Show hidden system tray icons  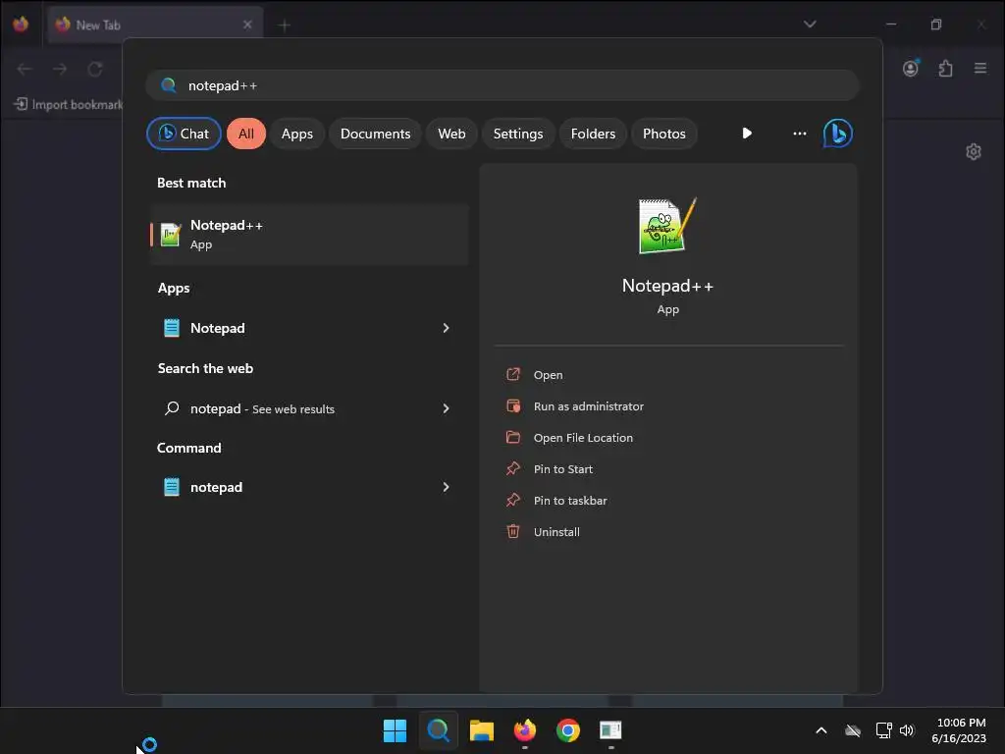click(x=821, y=730)
